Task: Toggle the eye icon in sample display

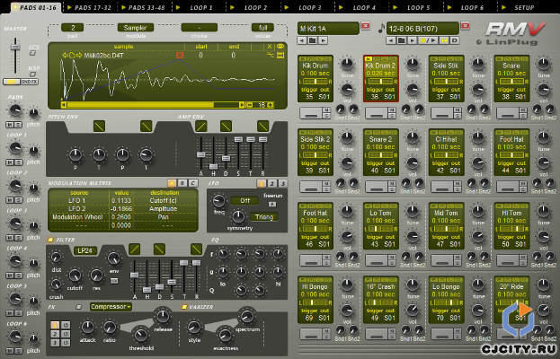Action: [x=280, y=47]
